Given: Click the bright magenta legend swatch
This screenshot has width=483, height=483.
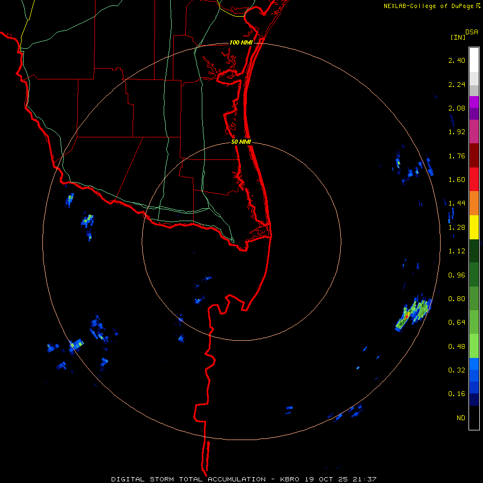Looking at the screenshot, I should pos(474,102).
